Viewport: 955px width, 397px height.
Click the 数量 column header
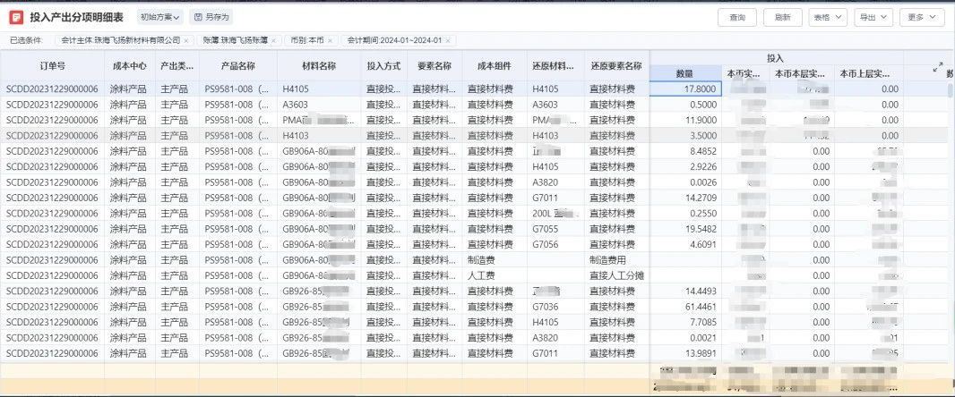(x=684, y=74)
